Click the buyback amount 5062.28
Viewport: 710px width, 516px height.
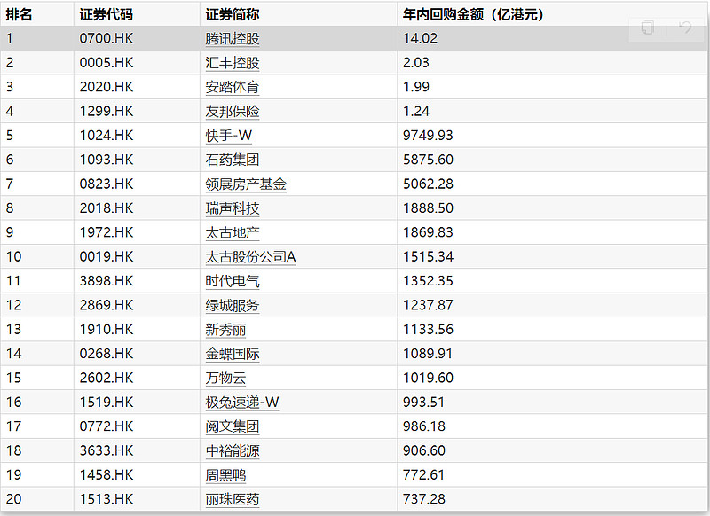pos(428,184)
